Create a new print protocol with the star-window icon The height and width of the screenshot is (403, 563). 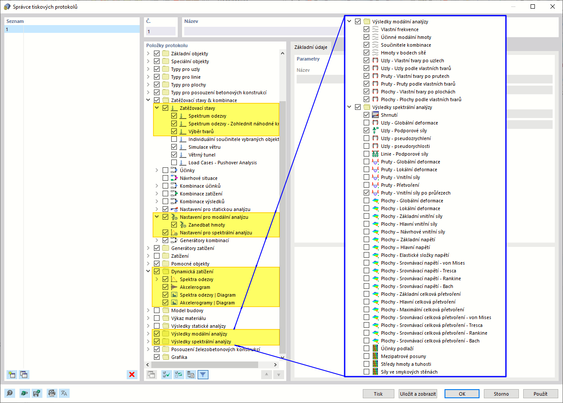tap(12, 374)
